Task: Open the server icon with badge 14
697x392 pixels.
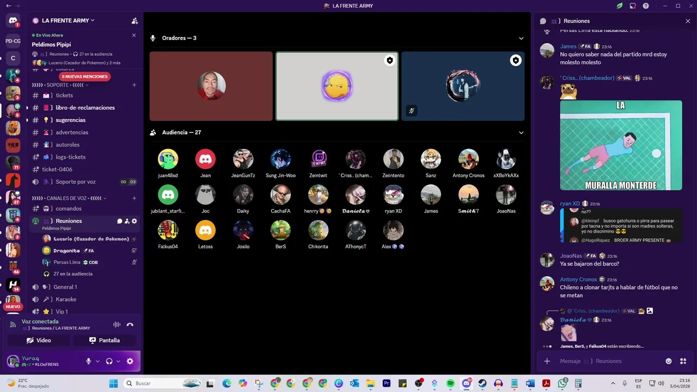Action: pos(13,285)
